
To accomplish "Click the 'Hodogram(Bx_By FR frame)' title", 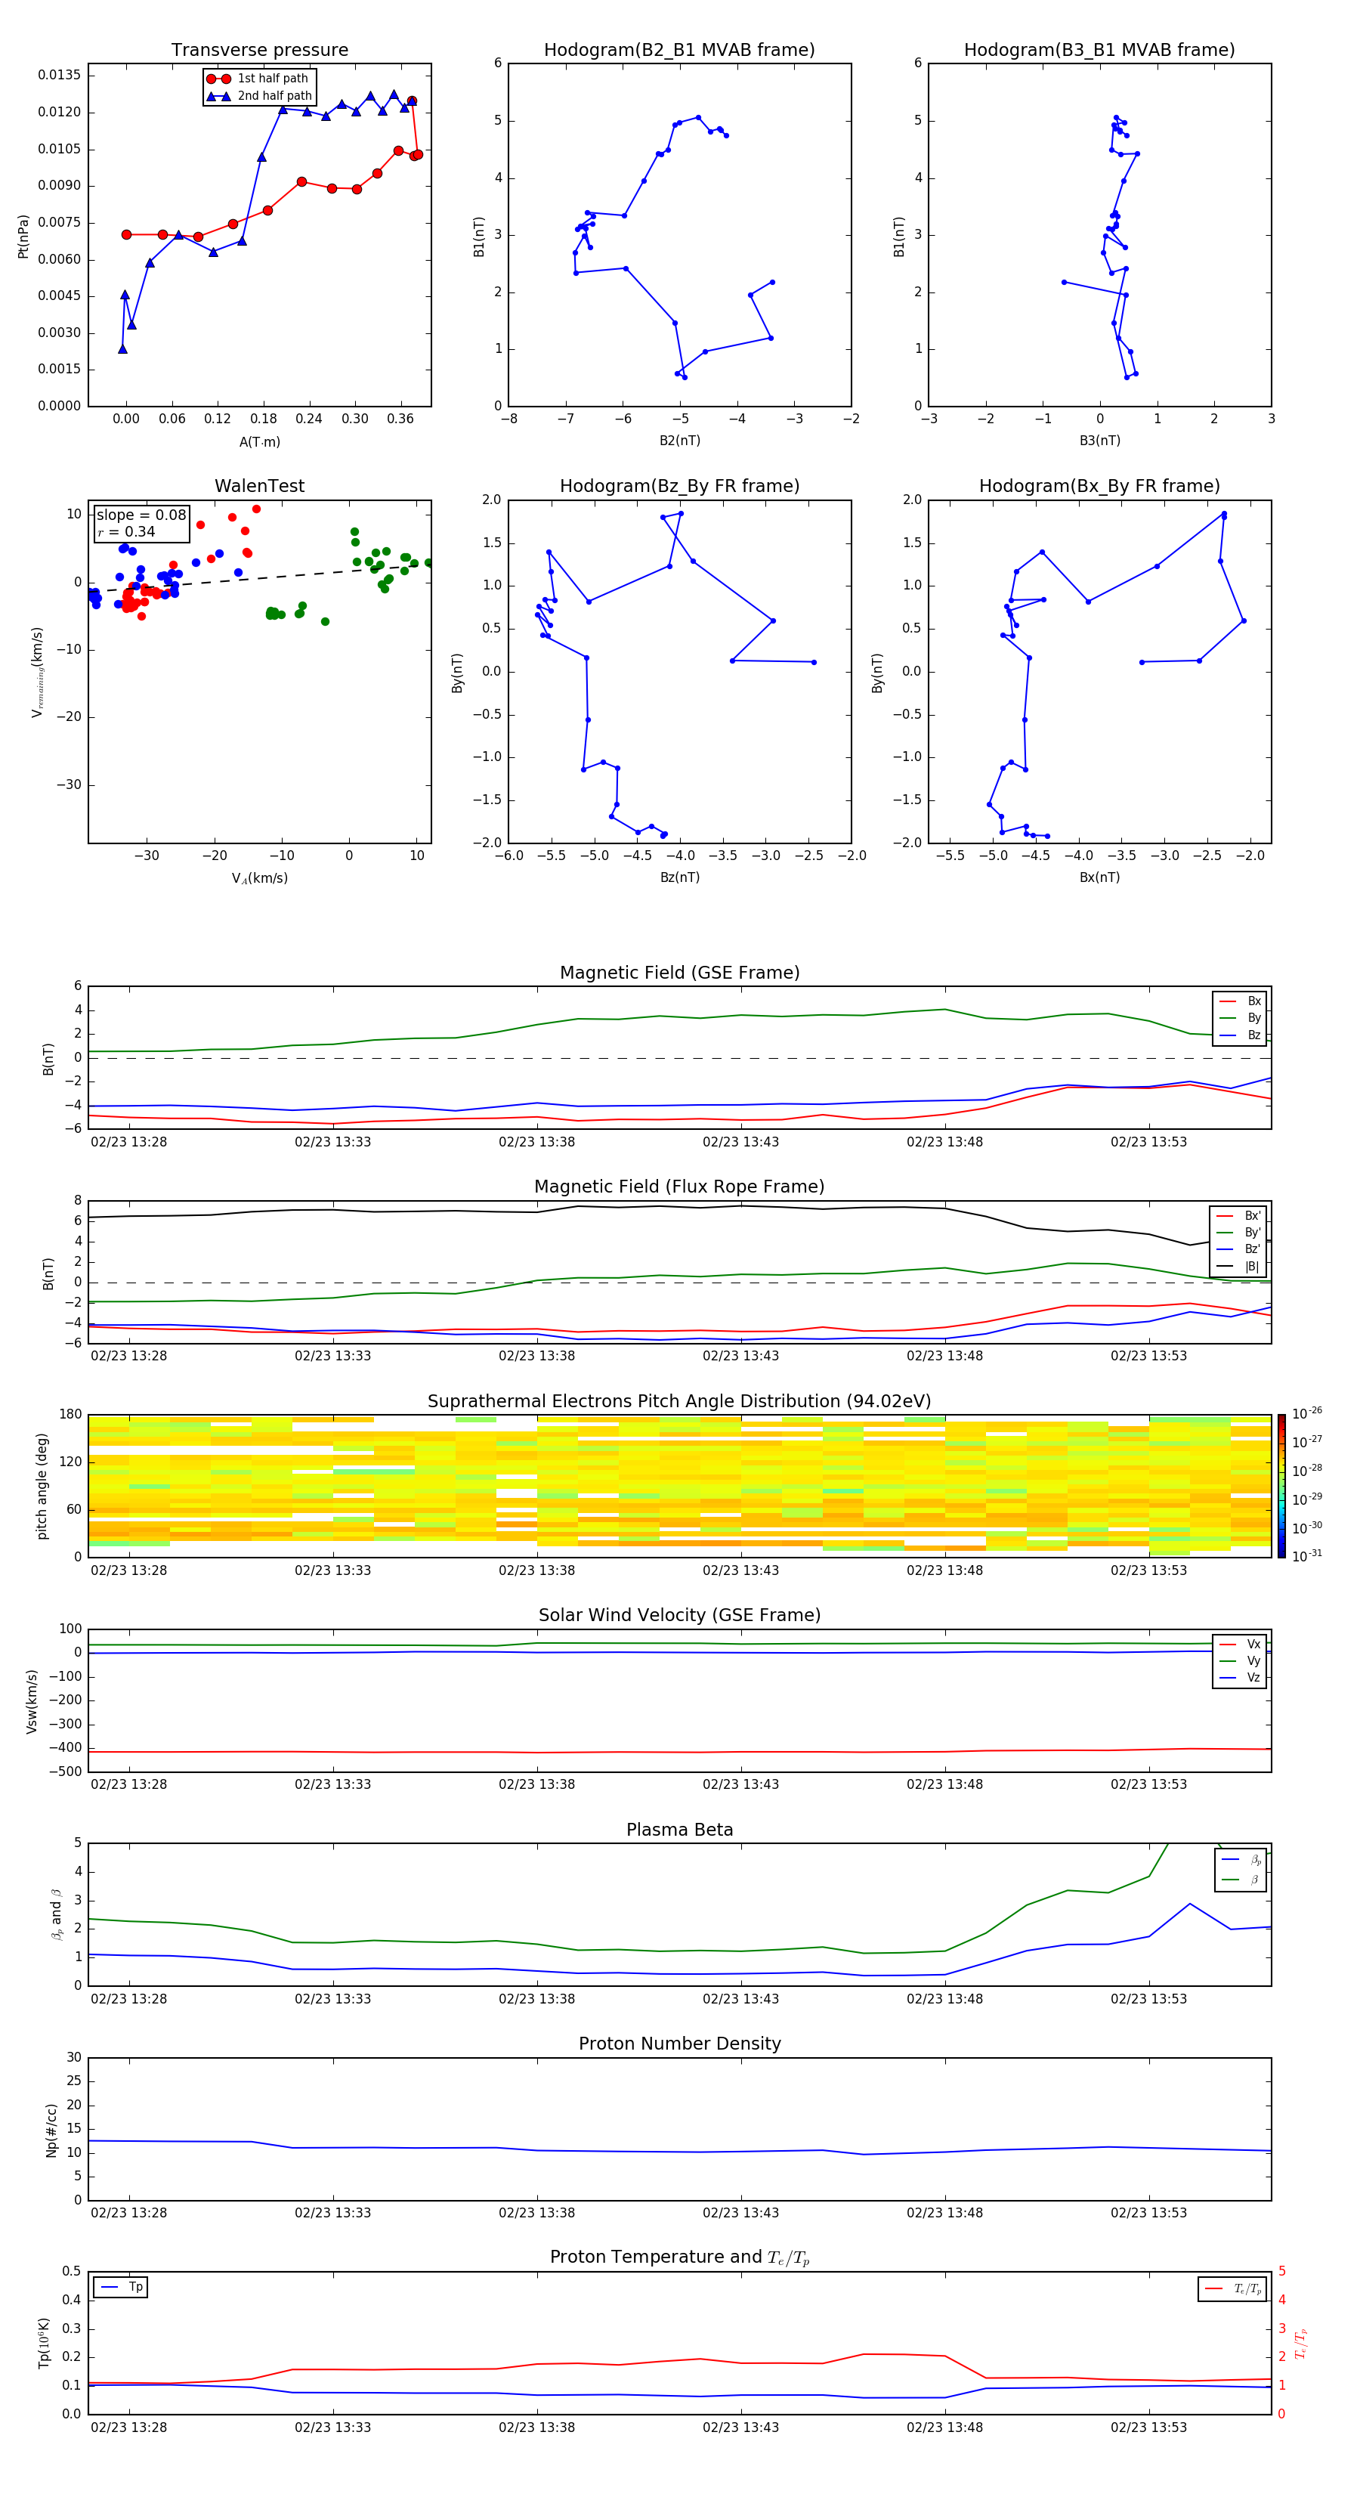I will 1099,486.
